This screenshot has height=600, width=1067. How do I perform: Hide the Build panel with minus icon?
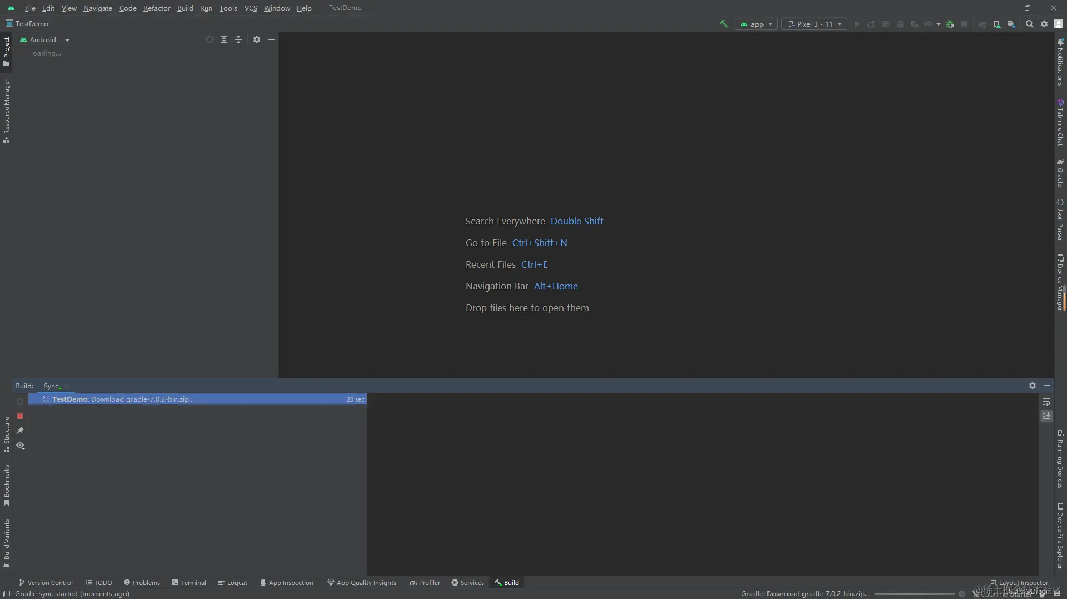click(1047, 386)
